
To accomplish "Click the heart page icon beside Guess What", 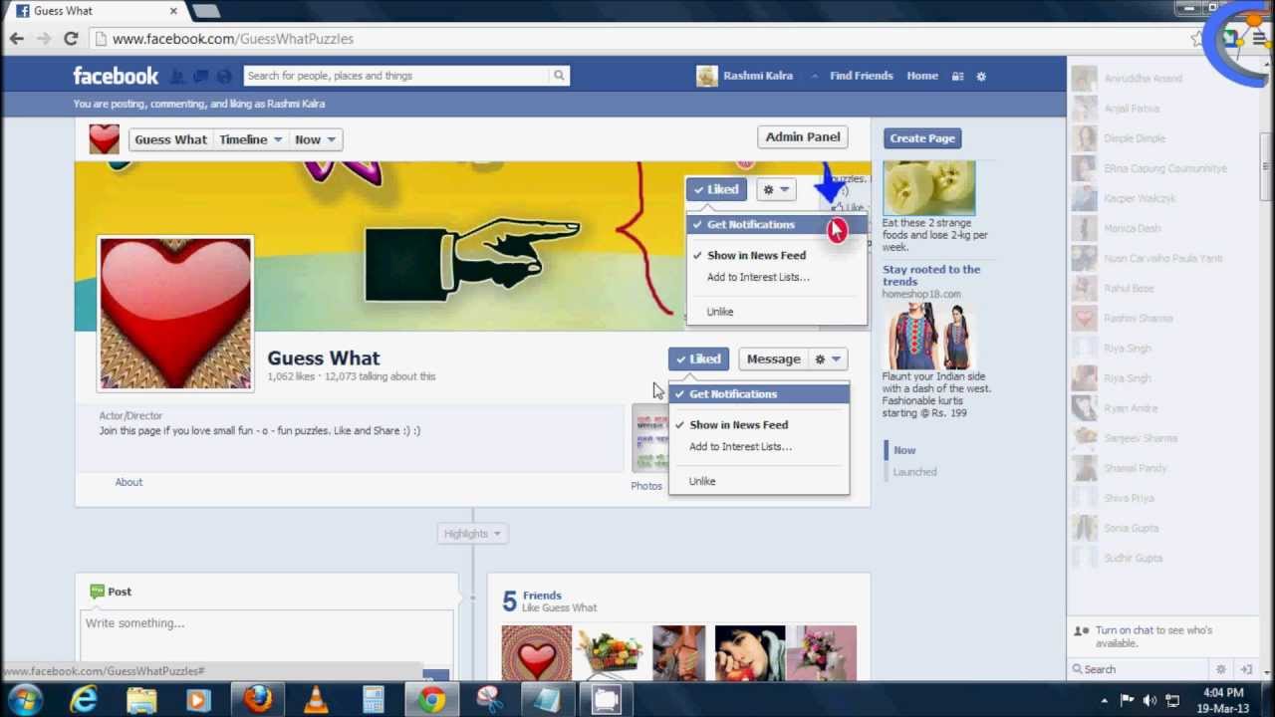I will (104, 139).
